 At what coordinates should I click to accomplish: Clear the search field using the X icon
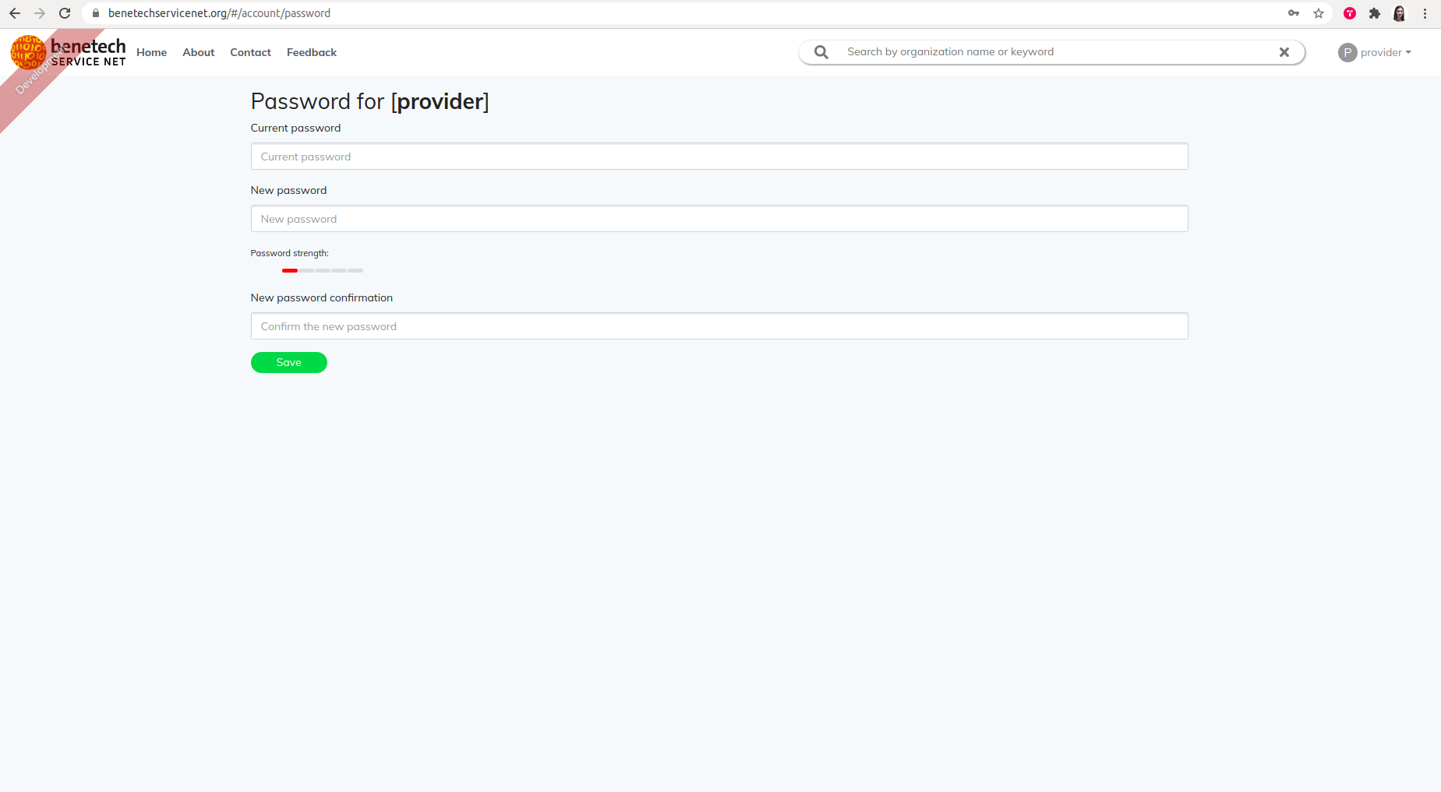[x=1283, y=52]
